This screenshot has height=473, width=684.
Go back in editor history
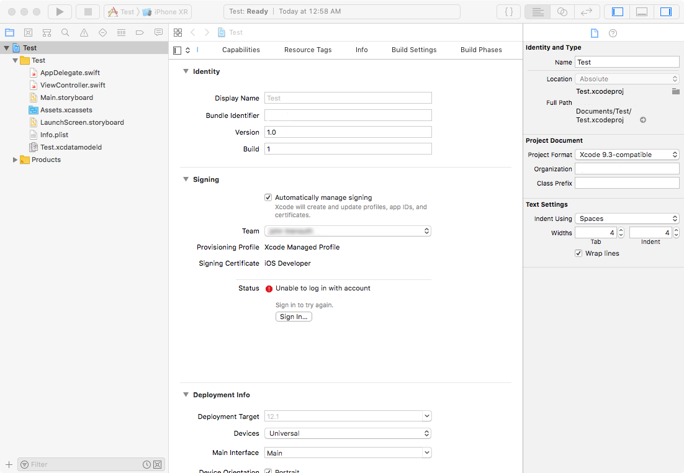(193, 32)
